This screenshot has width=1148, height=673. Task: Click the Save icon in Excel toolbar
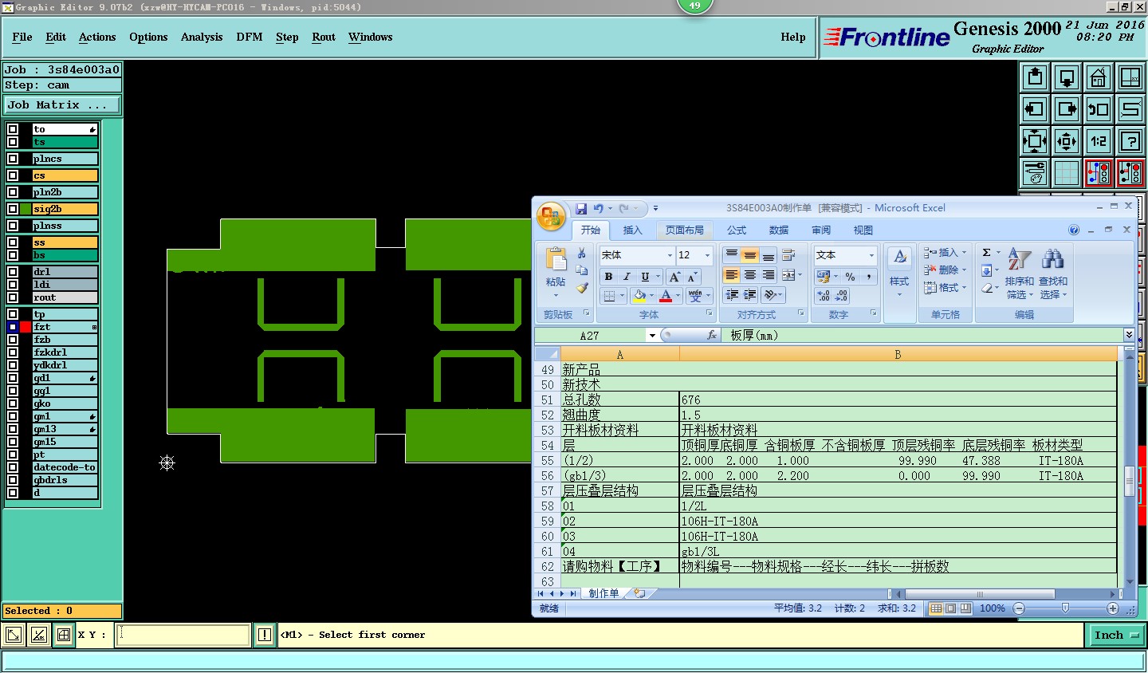[581, 208]
